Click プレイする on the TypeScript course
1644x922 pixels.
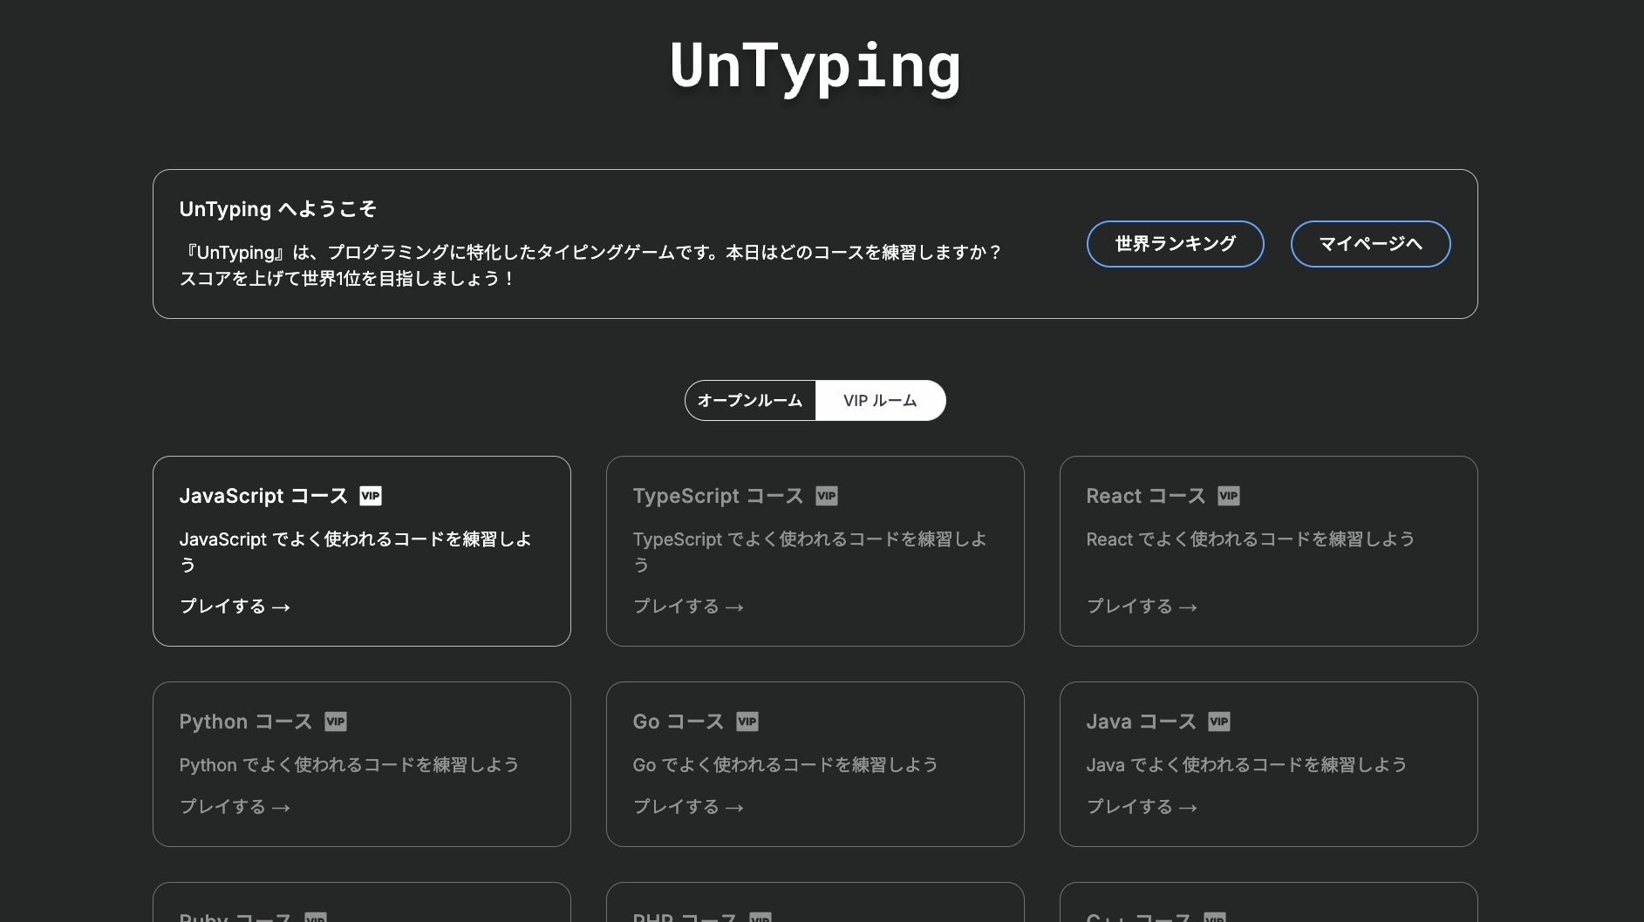[x=688, y=607]
